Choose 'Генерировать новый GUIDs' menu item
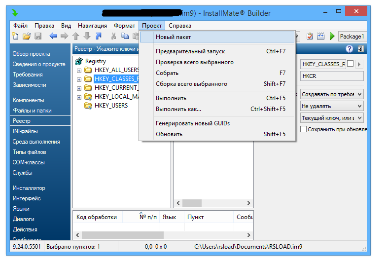The image size is (387, 263). pos(217,123)
